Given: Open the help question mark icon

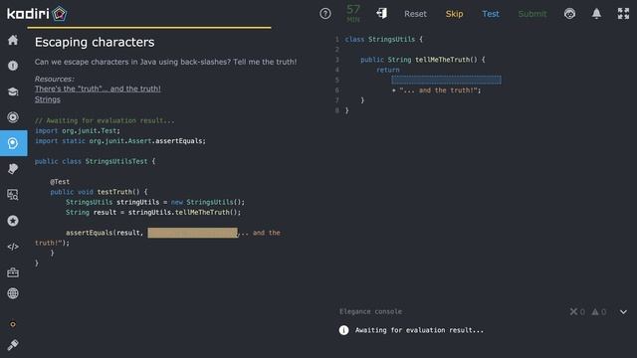Looking at the screenshot, I should [325, 14].
